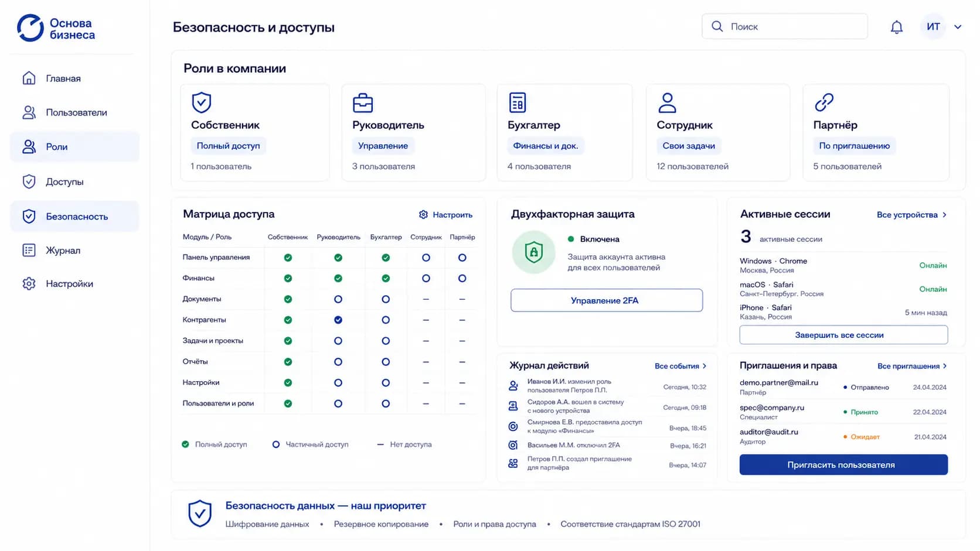Click the auditor@audit.ru invitation row

click(x=843, y=436)
